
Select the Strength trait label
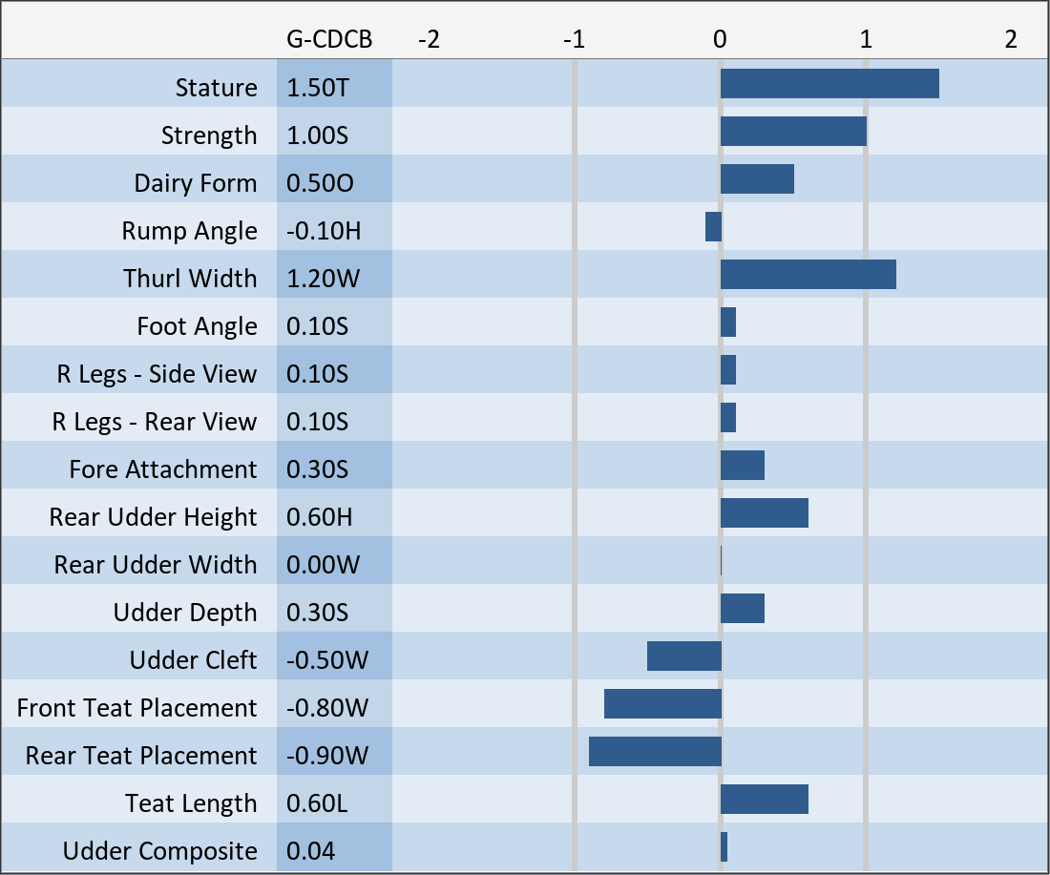(x=209, y=135)
